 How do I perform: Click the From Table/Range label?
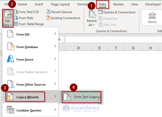(x=31, y=24)
